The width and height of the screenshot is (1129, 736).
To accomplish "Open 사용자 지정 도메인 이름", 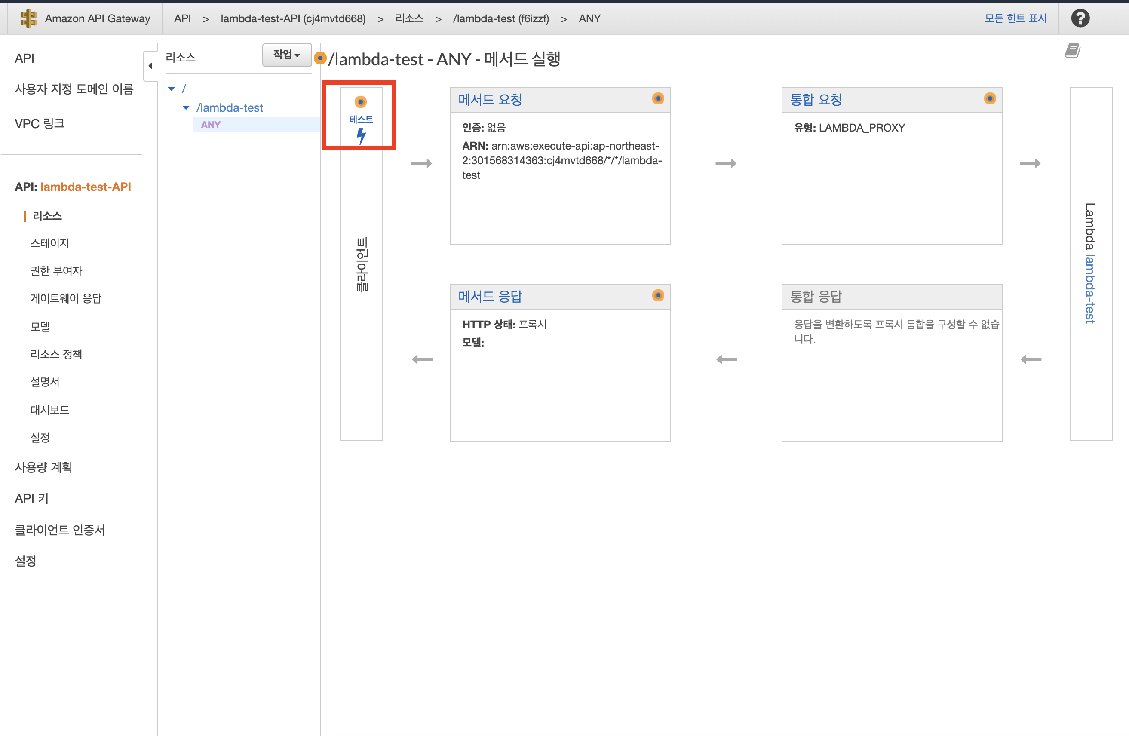I will point(74,89).
